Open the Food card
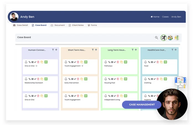The height and width of the screenshot is (125, 194). click(160, 67)
